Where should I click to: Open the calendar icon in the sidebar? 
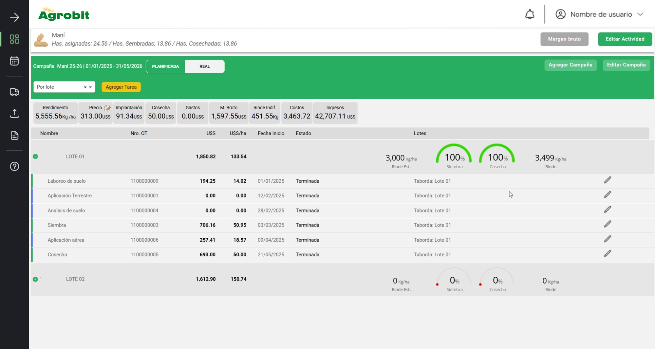(x=14, y=61)
